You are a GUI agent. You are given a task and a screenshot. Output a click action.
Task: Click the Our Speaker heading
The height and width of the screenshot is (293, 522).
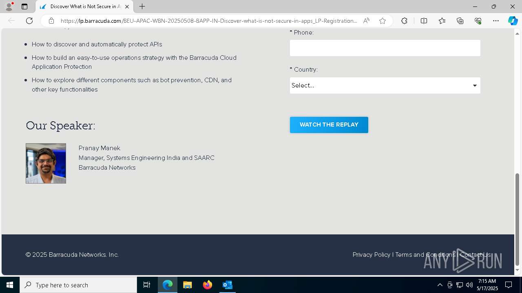(x=60, y=125)
